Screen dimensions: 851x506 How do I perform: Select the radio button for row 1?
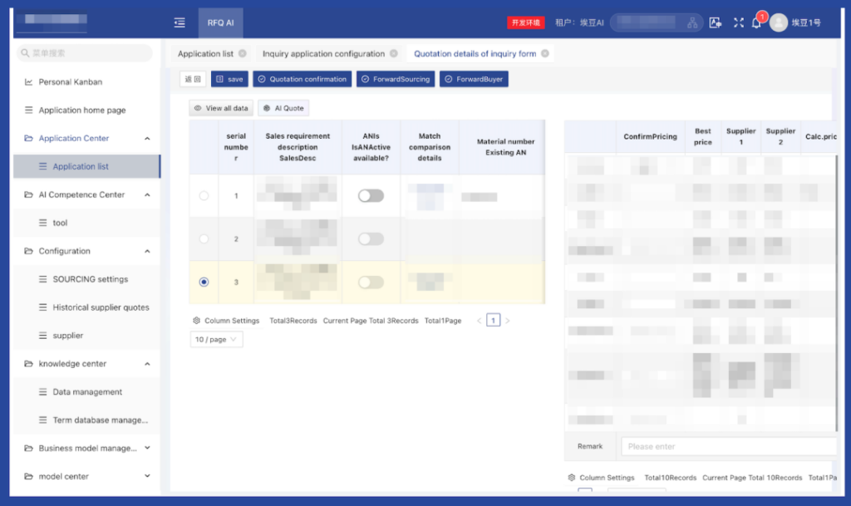[x=204, y=196]
